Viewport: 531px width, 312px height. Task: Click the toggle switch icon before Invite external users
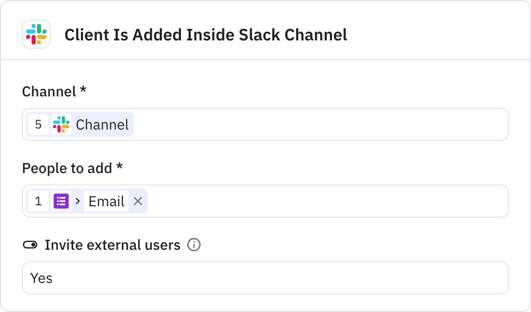point(30,245)
